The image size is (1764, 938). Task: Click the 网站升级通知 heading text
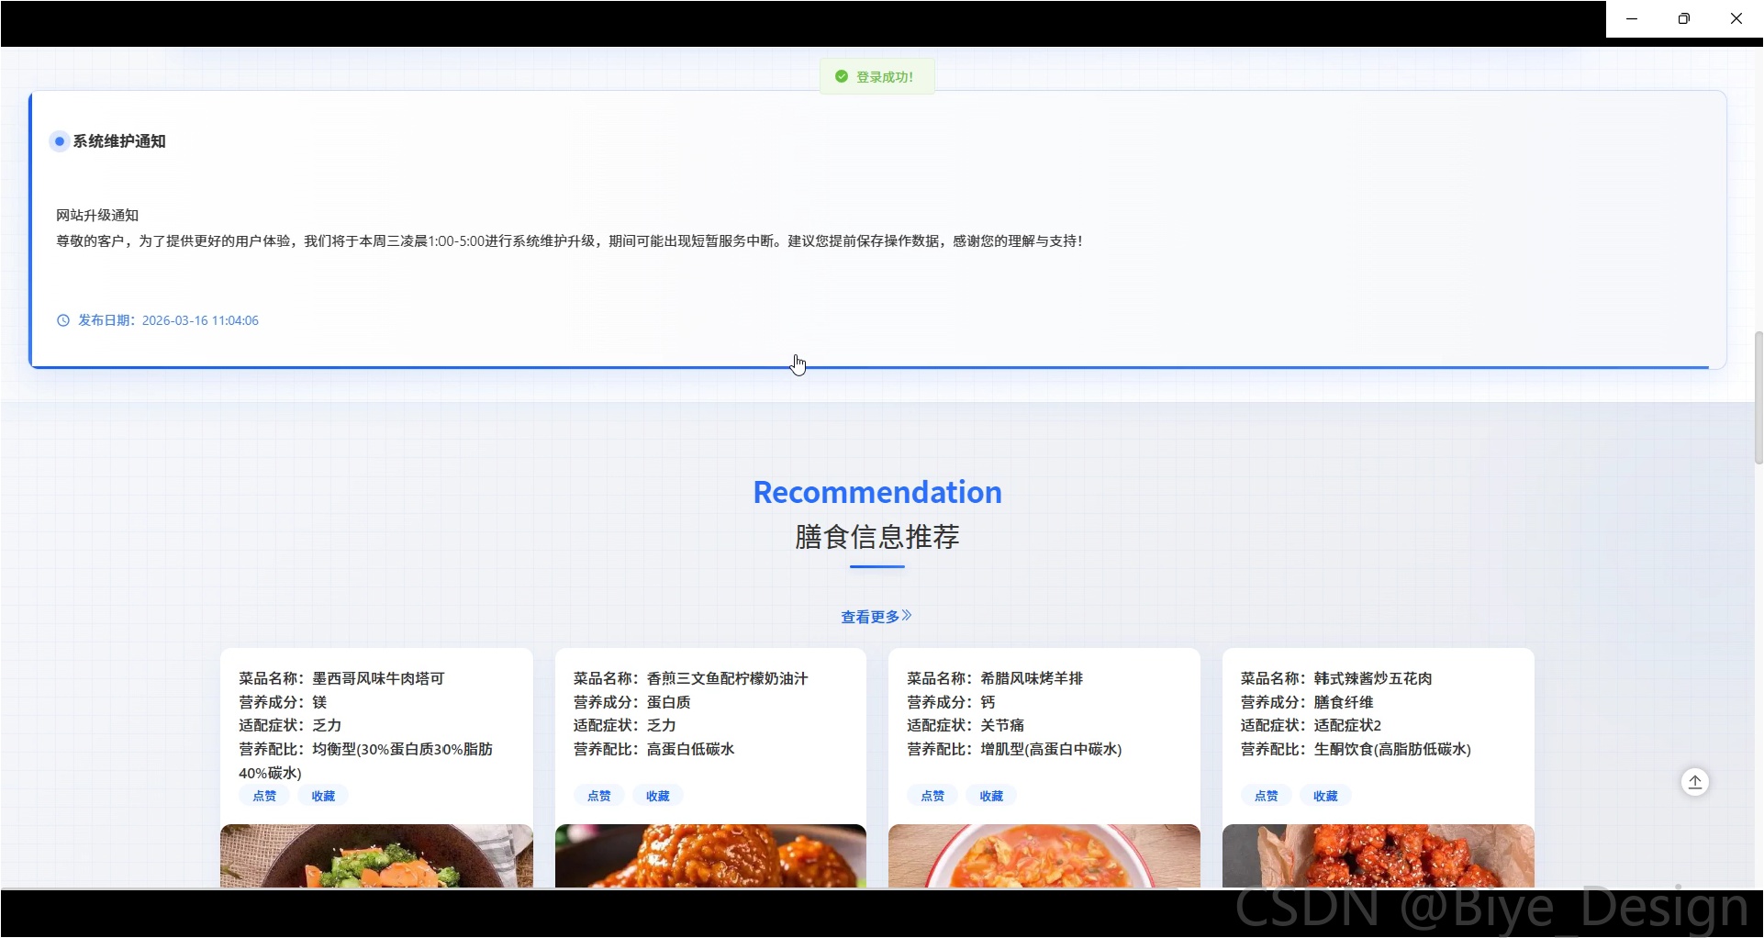pyautogui.click(x=97, y=216)
